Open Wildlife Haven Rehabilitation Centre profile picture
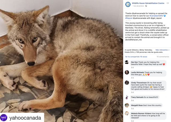 [128, 4]
